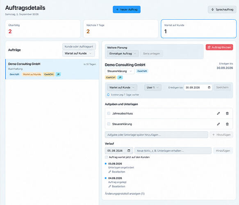Click the Auftrag löschen button

219,47
